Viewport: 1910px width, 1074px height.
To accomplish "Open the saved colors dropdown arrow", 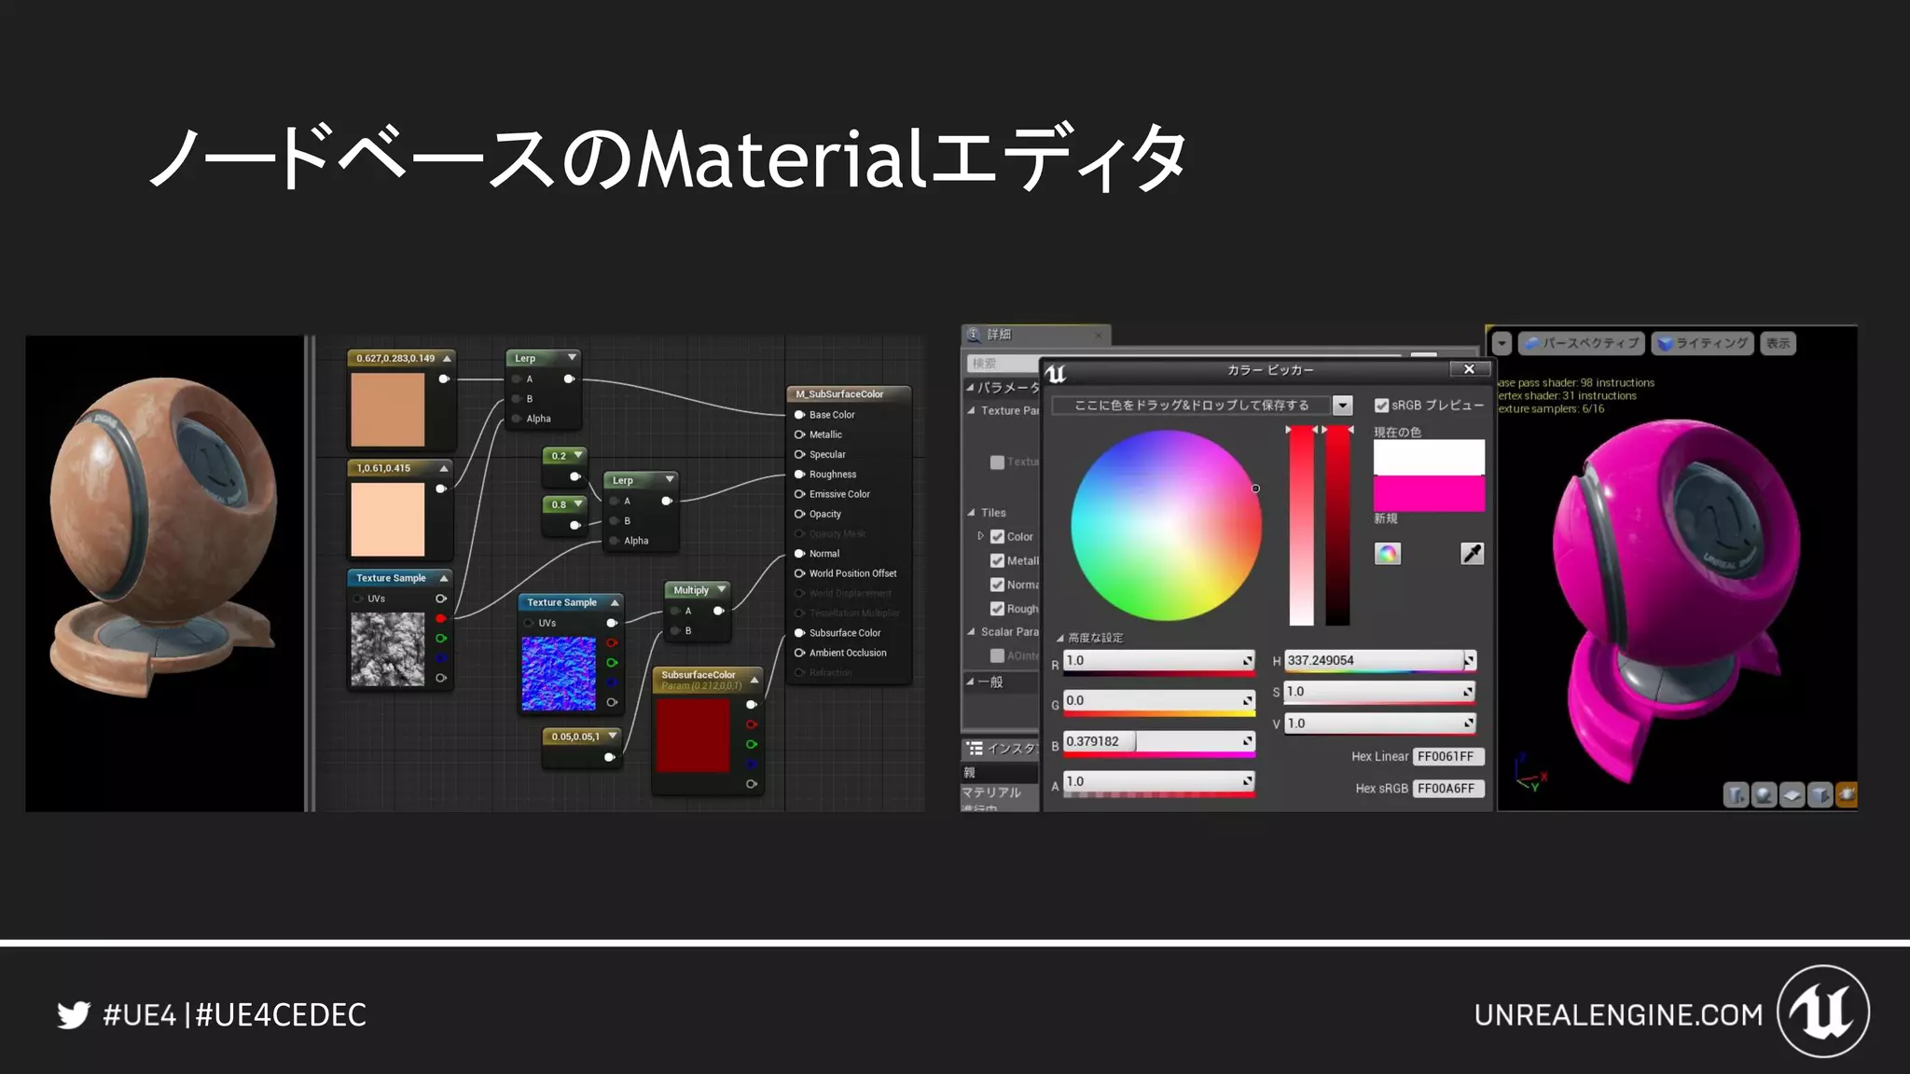I will 1342,406.
